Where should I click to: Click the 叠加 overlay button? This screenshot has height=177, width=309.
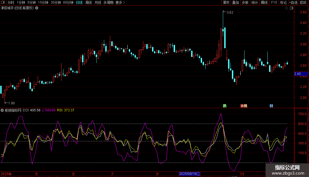[x=235, y=2]
